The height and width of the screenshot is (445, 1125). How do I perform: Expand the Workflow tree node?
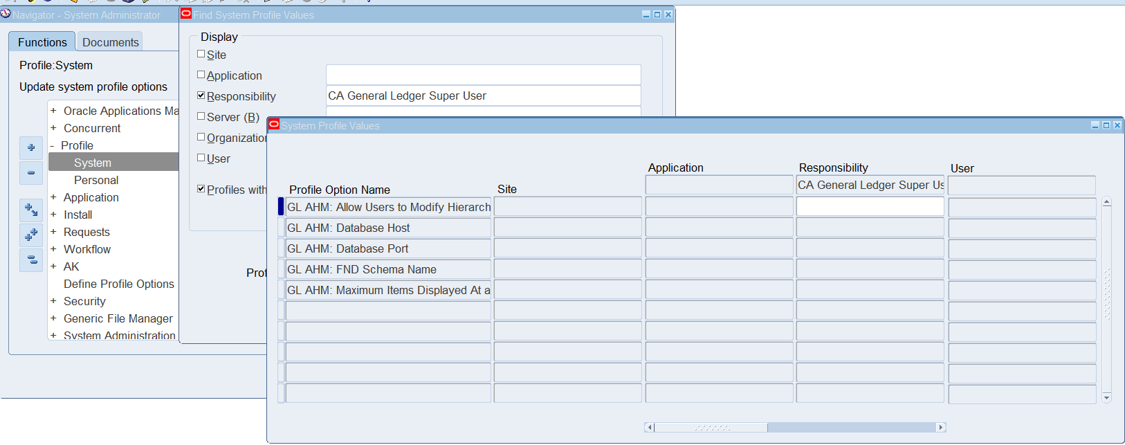(x=53, y=249)
